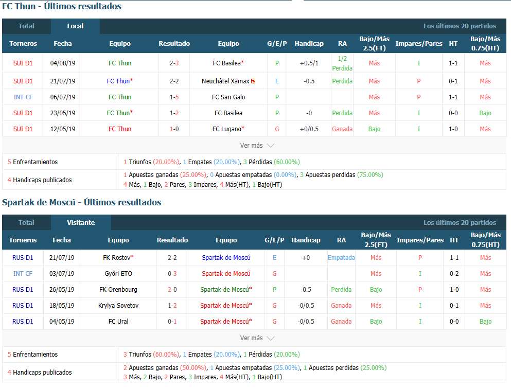Click "Ganada" in the FC Lugano row

(342, 129)
